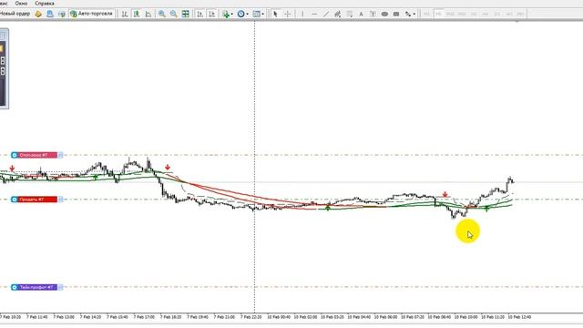583x328 pixels.
Task: Select the ellipse drawing tool
Action: [x=384, y=14]
